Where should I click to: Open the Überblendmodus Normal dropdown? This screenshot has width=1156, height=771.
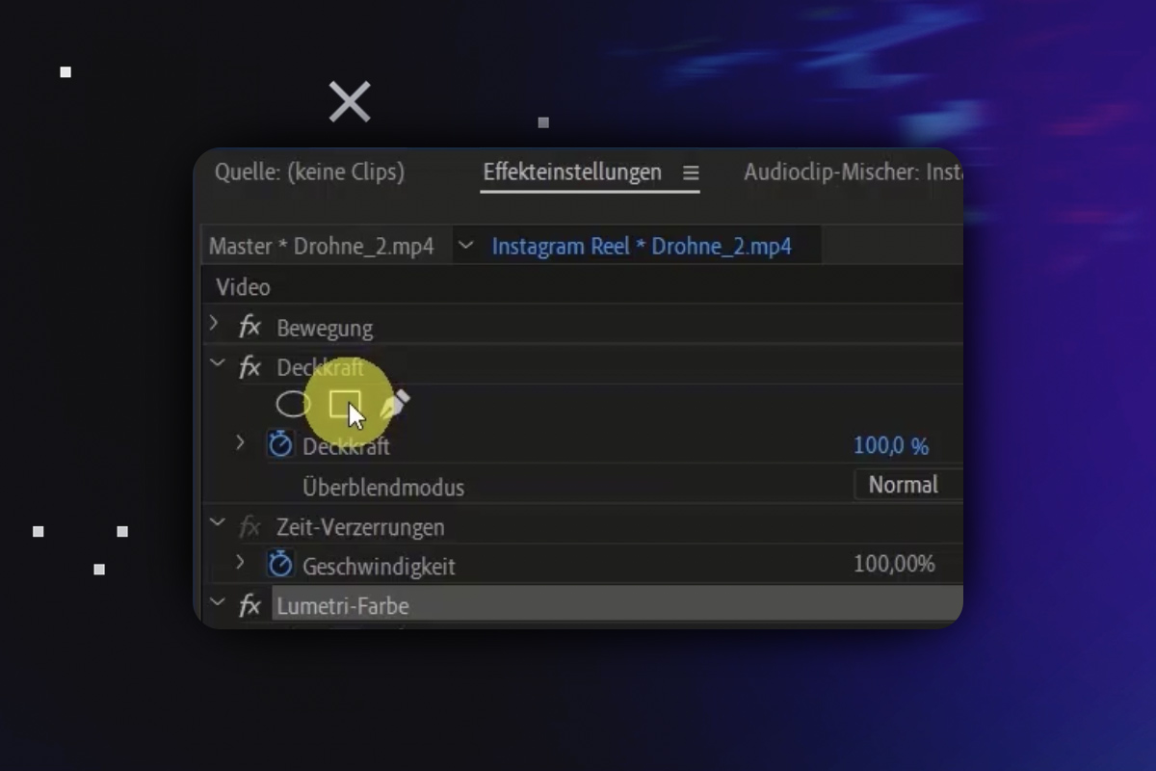click(908, 485)
